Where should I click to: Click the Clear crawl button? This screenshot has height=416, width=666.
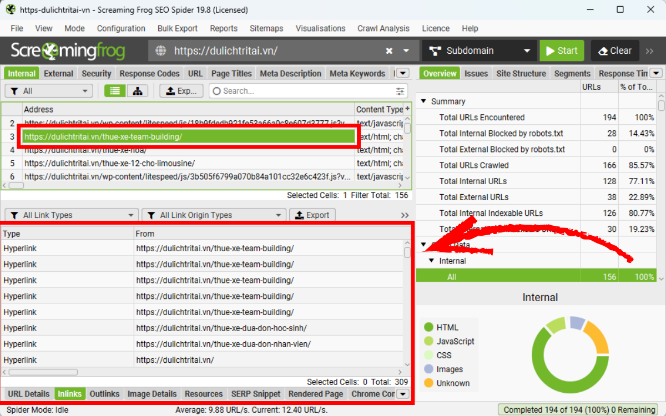[614, 51]
